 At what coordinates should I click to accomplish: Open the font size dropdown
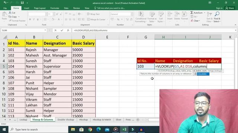tap(54, 14)
